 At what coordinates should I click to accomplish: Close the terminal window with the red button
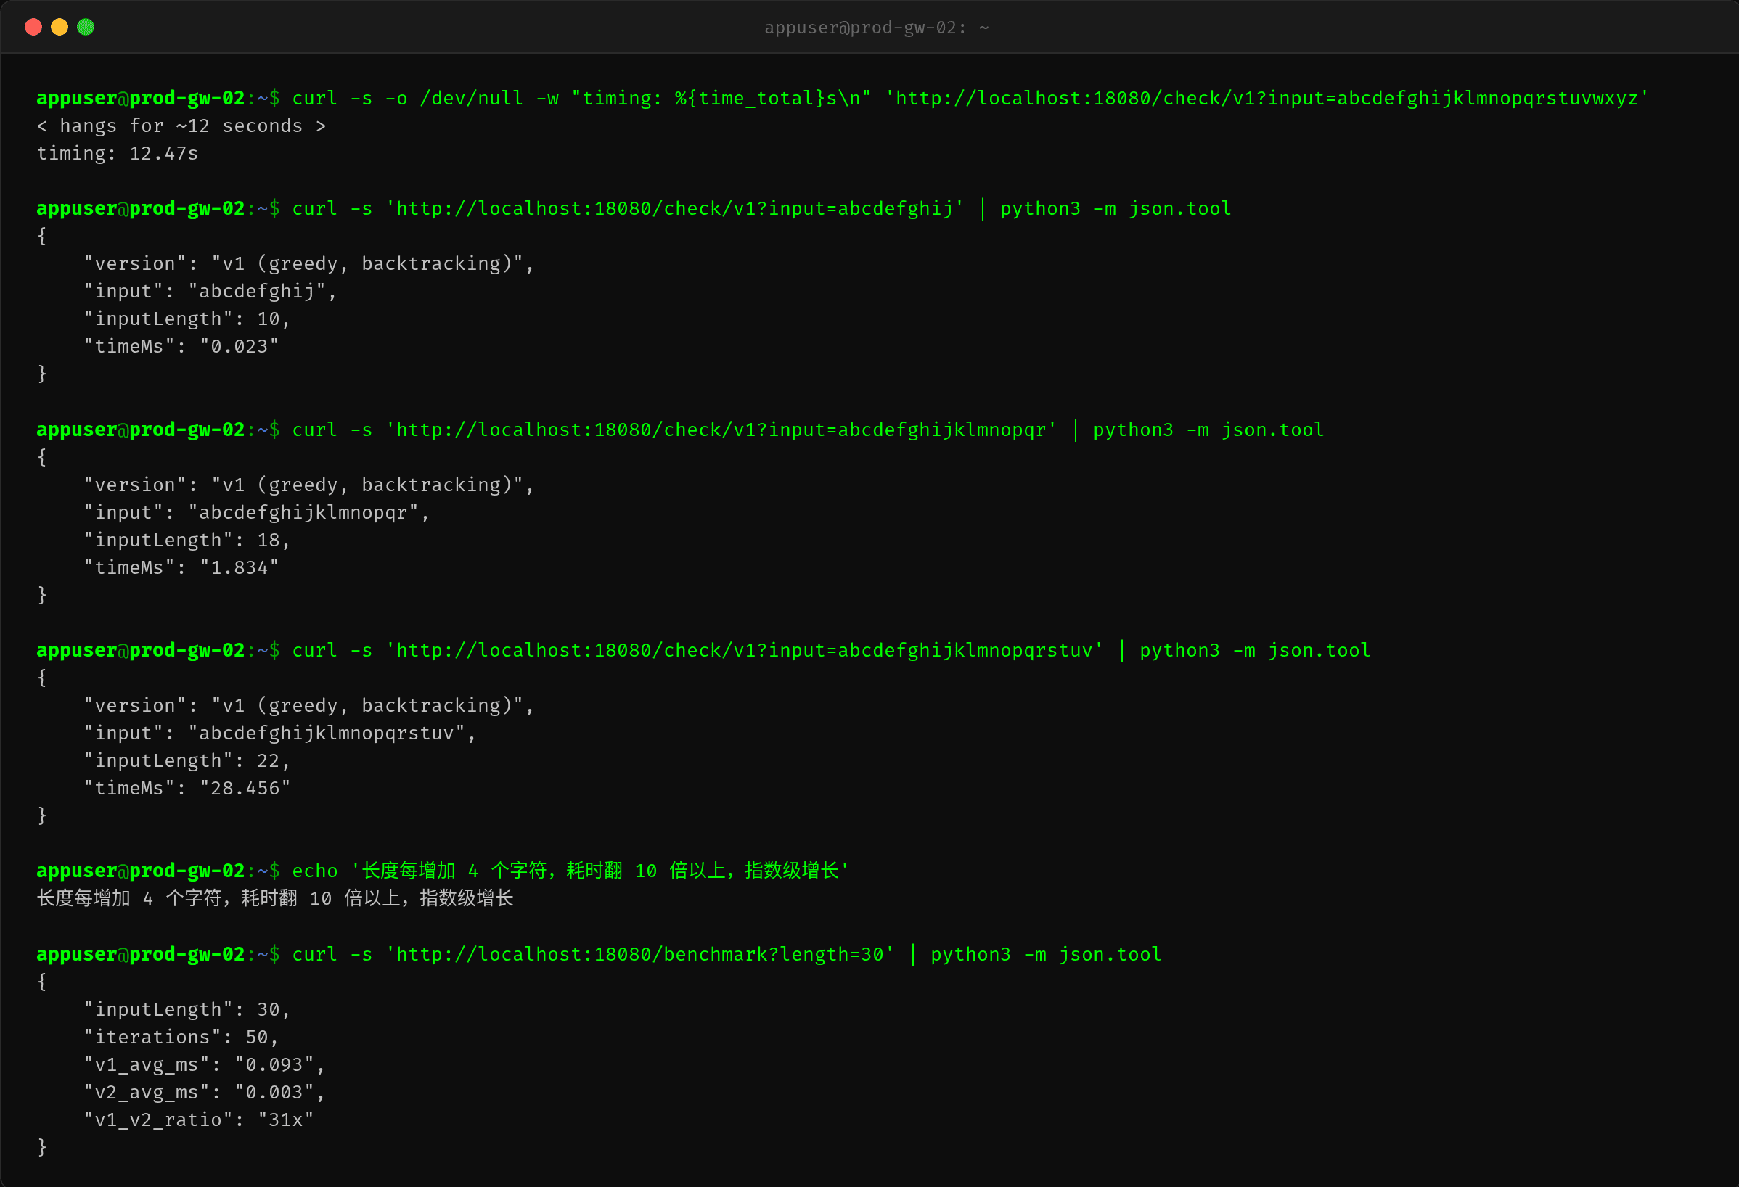coord(33,27)
